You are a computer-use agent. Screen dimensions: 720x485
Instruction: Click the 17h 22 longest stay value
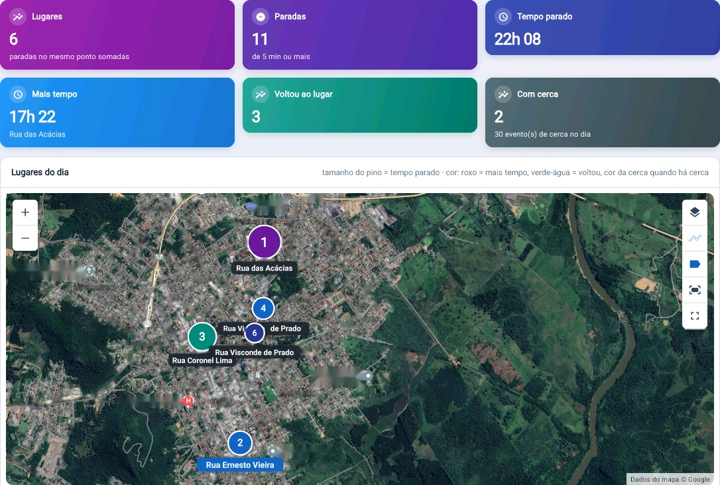pyautogui.click(x=32, y=117)
